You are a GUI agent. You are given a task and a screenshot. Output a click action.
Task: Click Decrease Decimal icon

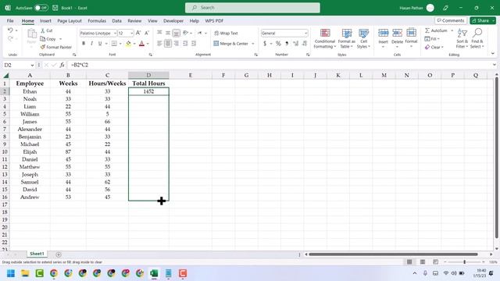click(305, 44)
